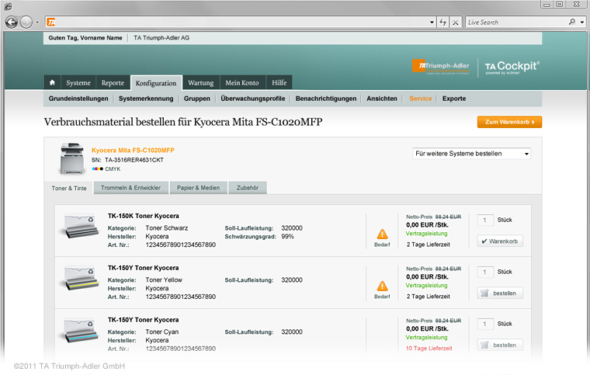Click the Zum Warenkorb button

[x=509, y=122]
